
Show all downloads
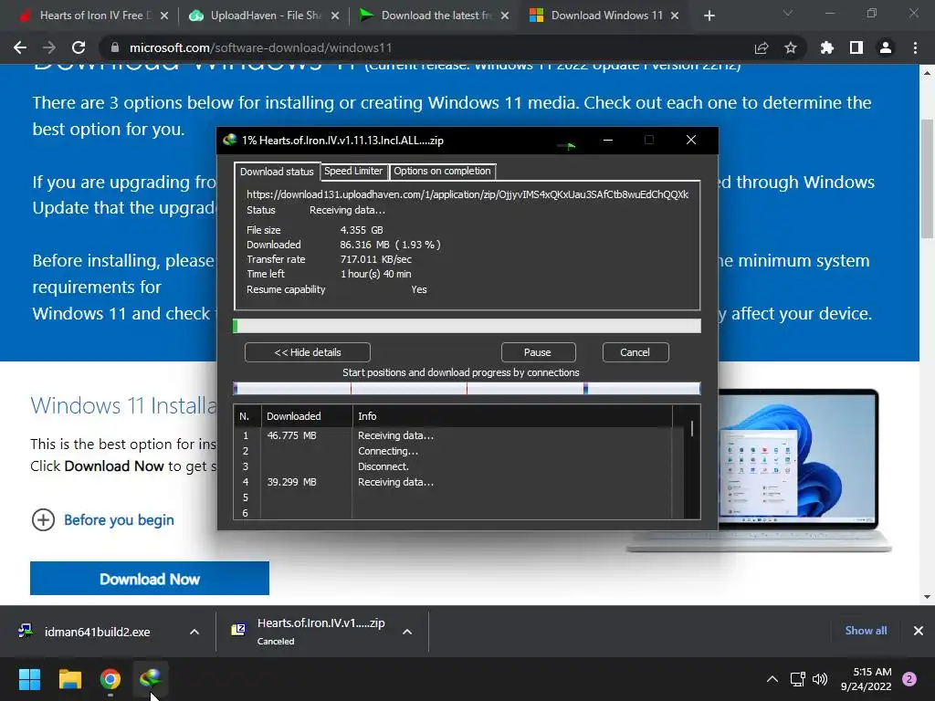[866, 631]
